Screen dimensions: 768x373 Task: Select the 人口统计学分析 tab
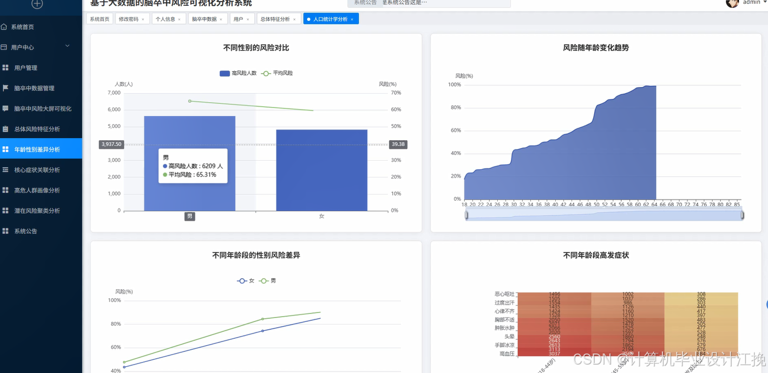(330, 19)
